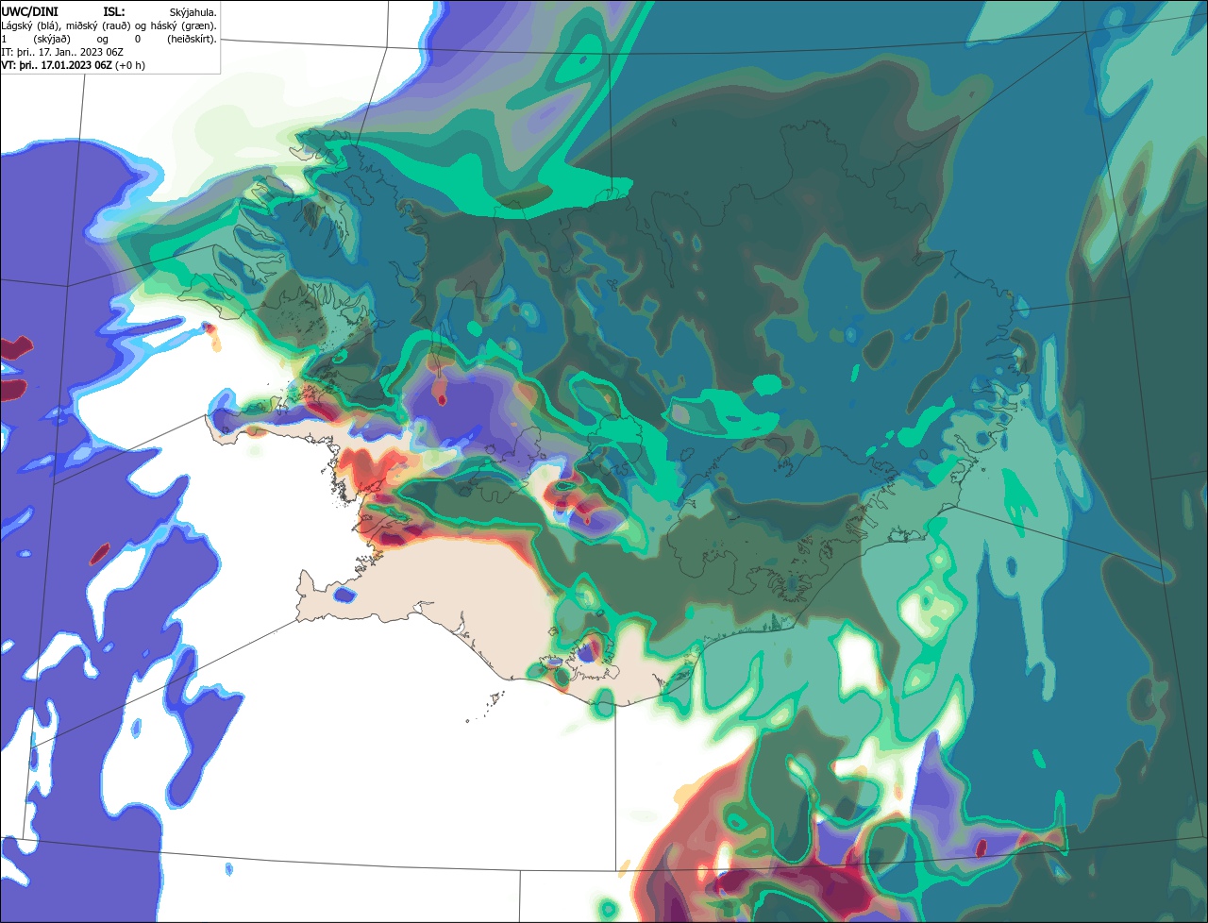Click "háský (græn)." legend text
The width and height of the screenshot is (1208, 923).
tap(183, 26)
